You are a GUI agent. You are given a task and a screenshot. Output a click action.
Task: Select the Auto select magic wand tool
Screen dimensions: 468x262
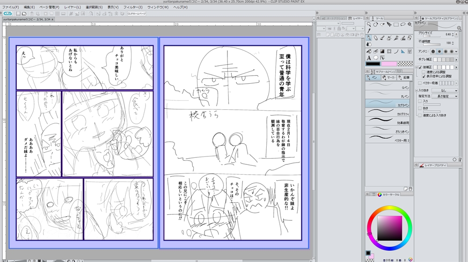(x=409, y=24)
